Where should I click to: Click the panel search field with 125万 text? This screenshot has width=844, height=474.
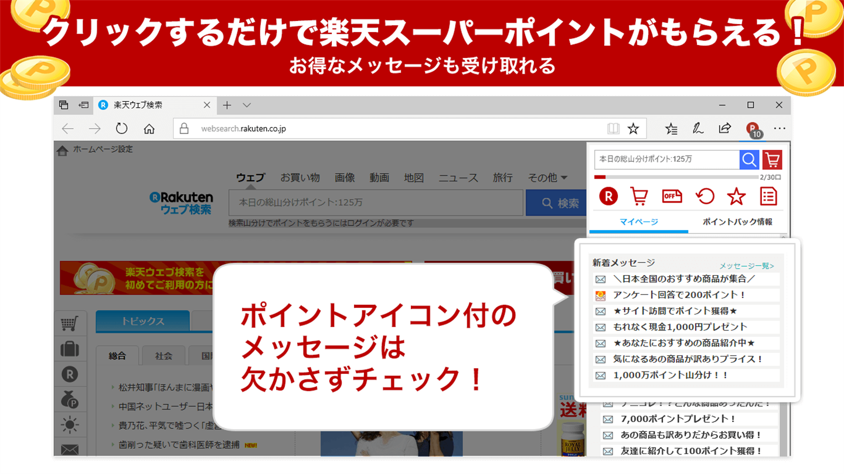(667, 159)
